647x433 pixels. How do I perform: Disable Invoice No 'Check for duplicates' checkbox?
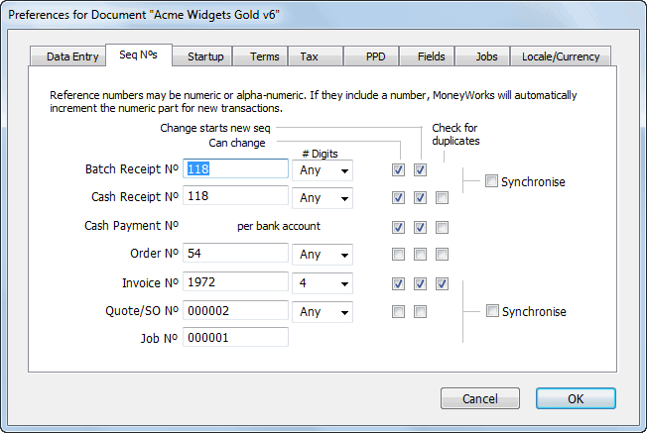pyautogui.click(x=442, y=283)
